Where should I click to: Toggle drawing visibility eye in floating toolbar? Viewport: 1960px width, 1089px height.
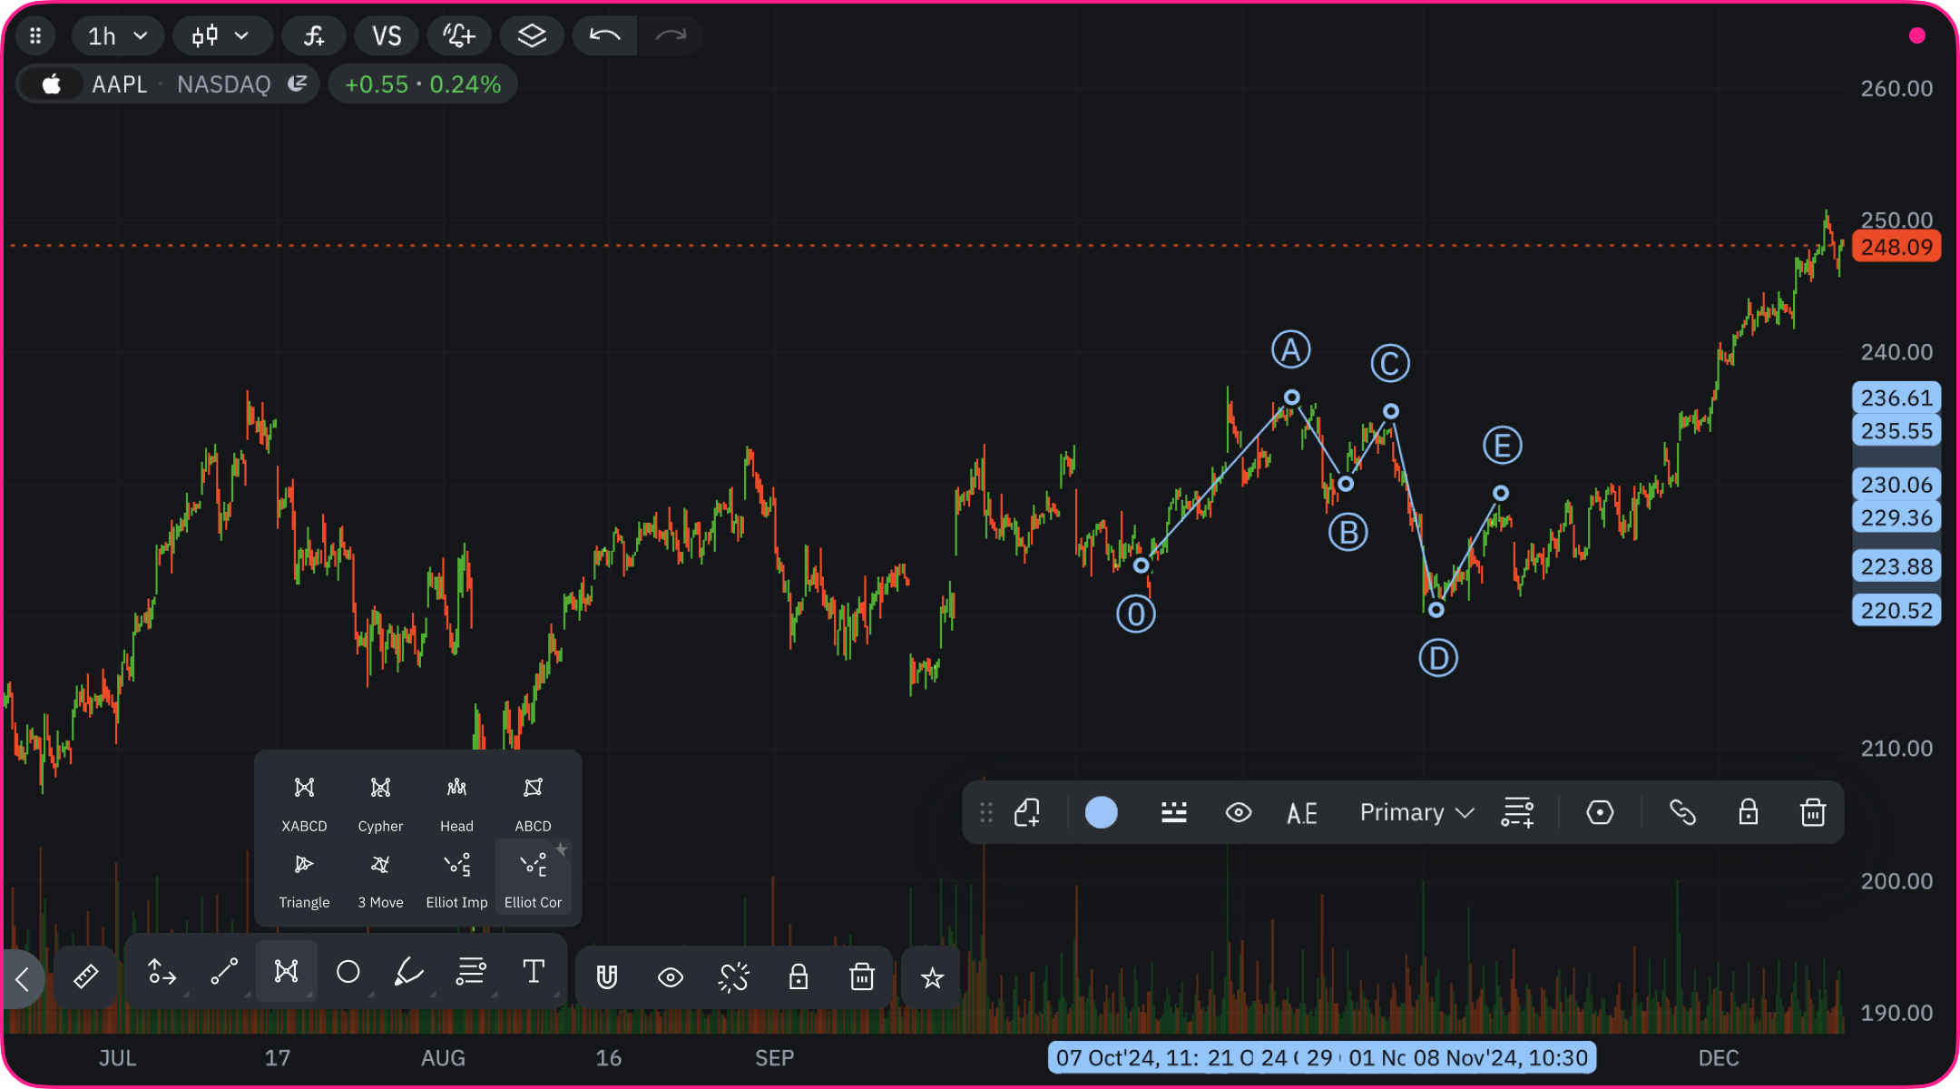coord(1238,812)
